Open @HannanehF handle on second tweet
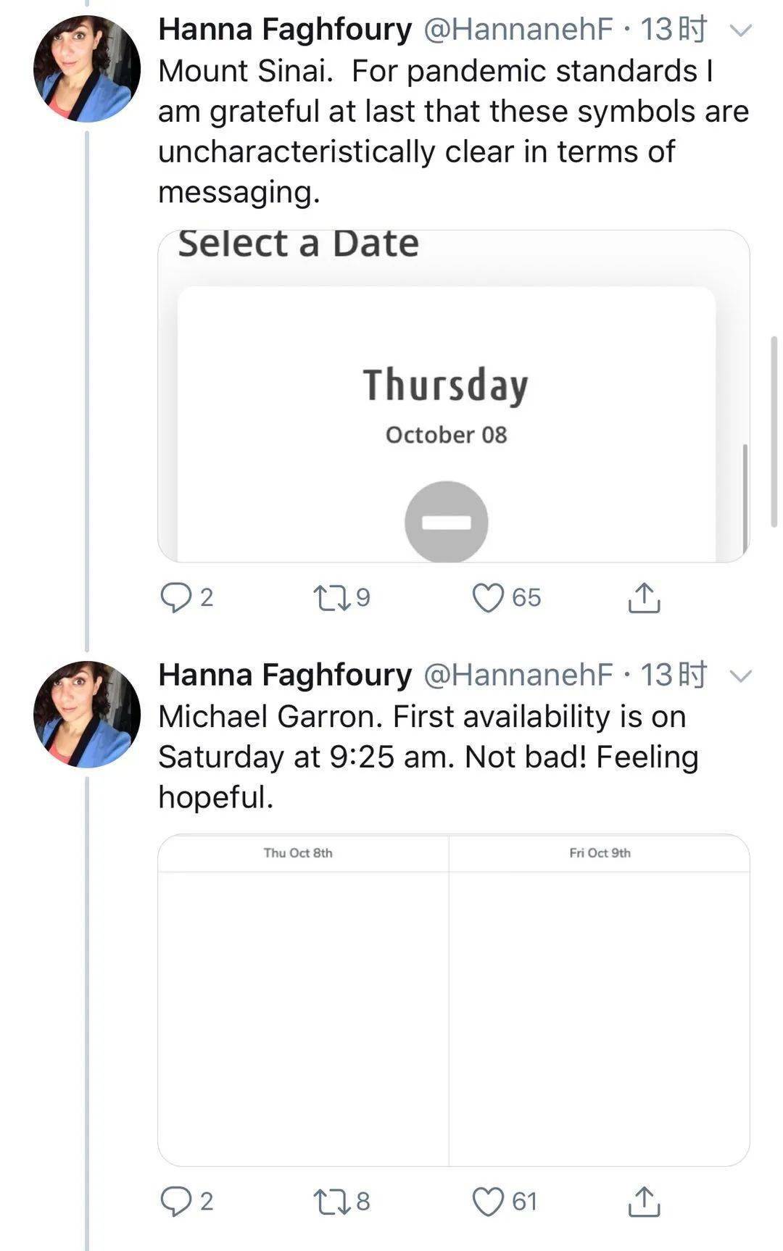This screenshot has height=1251, width=783. pos(518,676)
